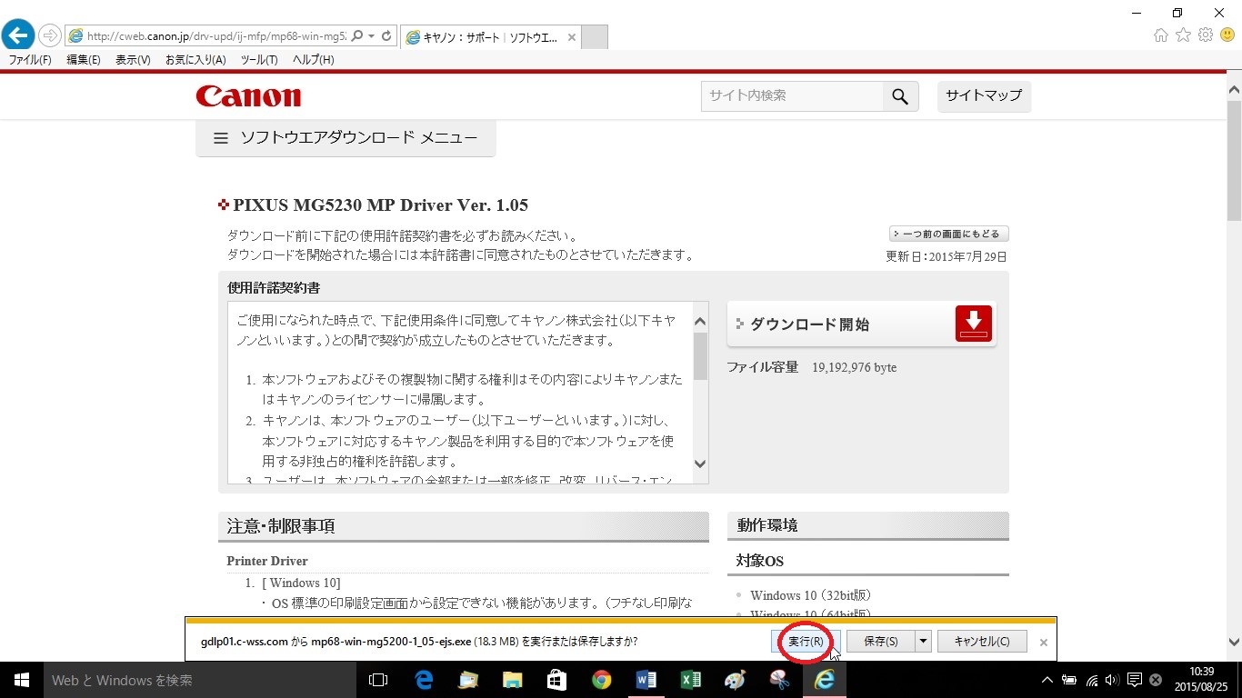The width and height of the screenshot is (1242, 698).
Task: Open File Explorer from the taskbar
Action: (x=513, y=680)
